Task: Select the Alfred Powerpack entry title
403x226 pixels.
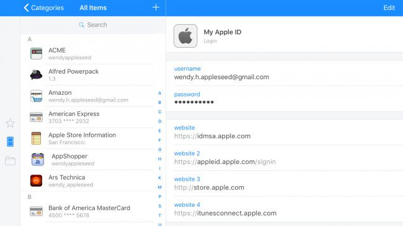Action: pos(74,71)
